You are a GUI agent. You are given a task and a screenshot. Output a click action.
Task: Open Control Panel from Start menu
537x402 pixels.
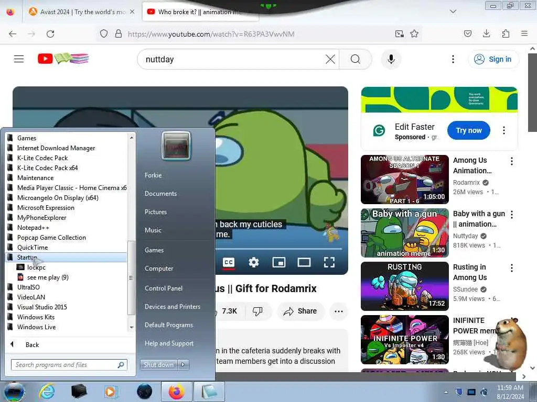click(x=164, y=288)
